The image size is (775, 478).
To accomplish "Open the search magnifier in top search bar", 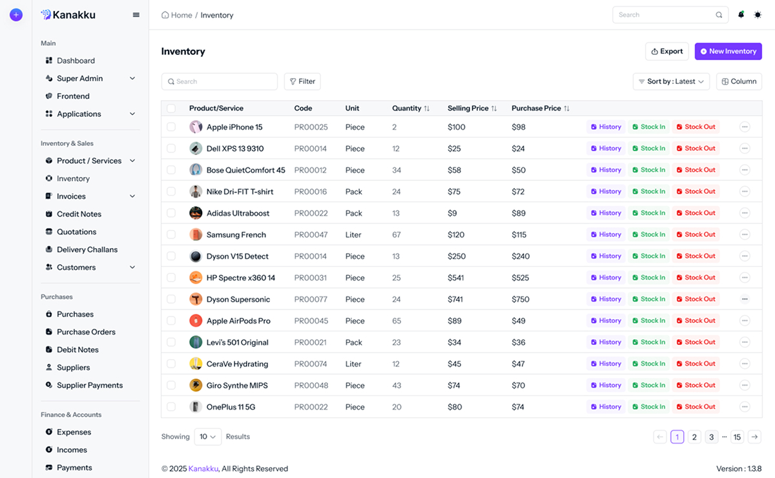I will click(718, 14).
